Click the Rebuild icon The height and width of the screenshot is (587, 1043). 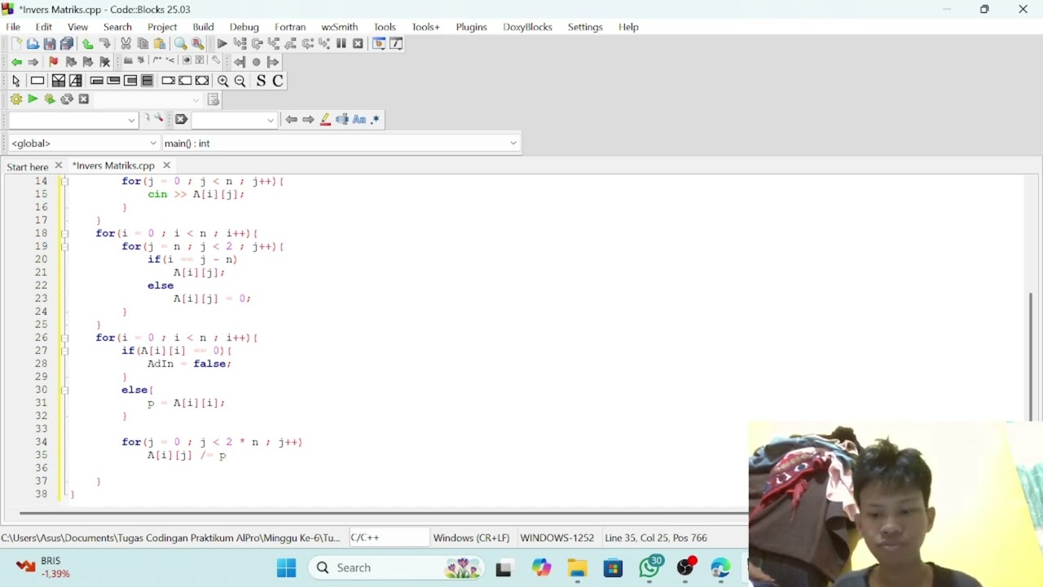tap(67, 99)
